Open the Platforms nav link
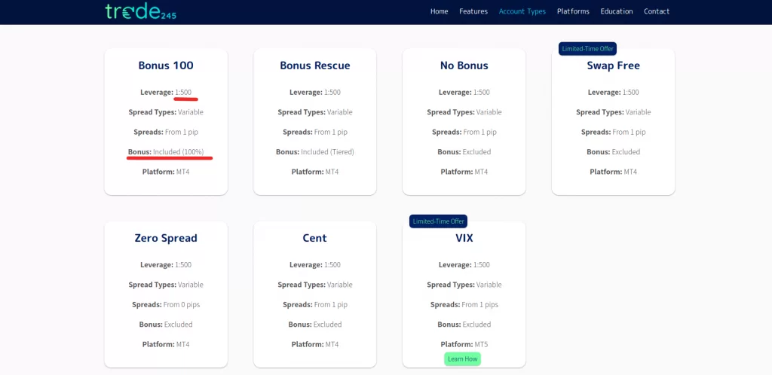The height and width of the screenshot is (375, 772). coord(573,11)
